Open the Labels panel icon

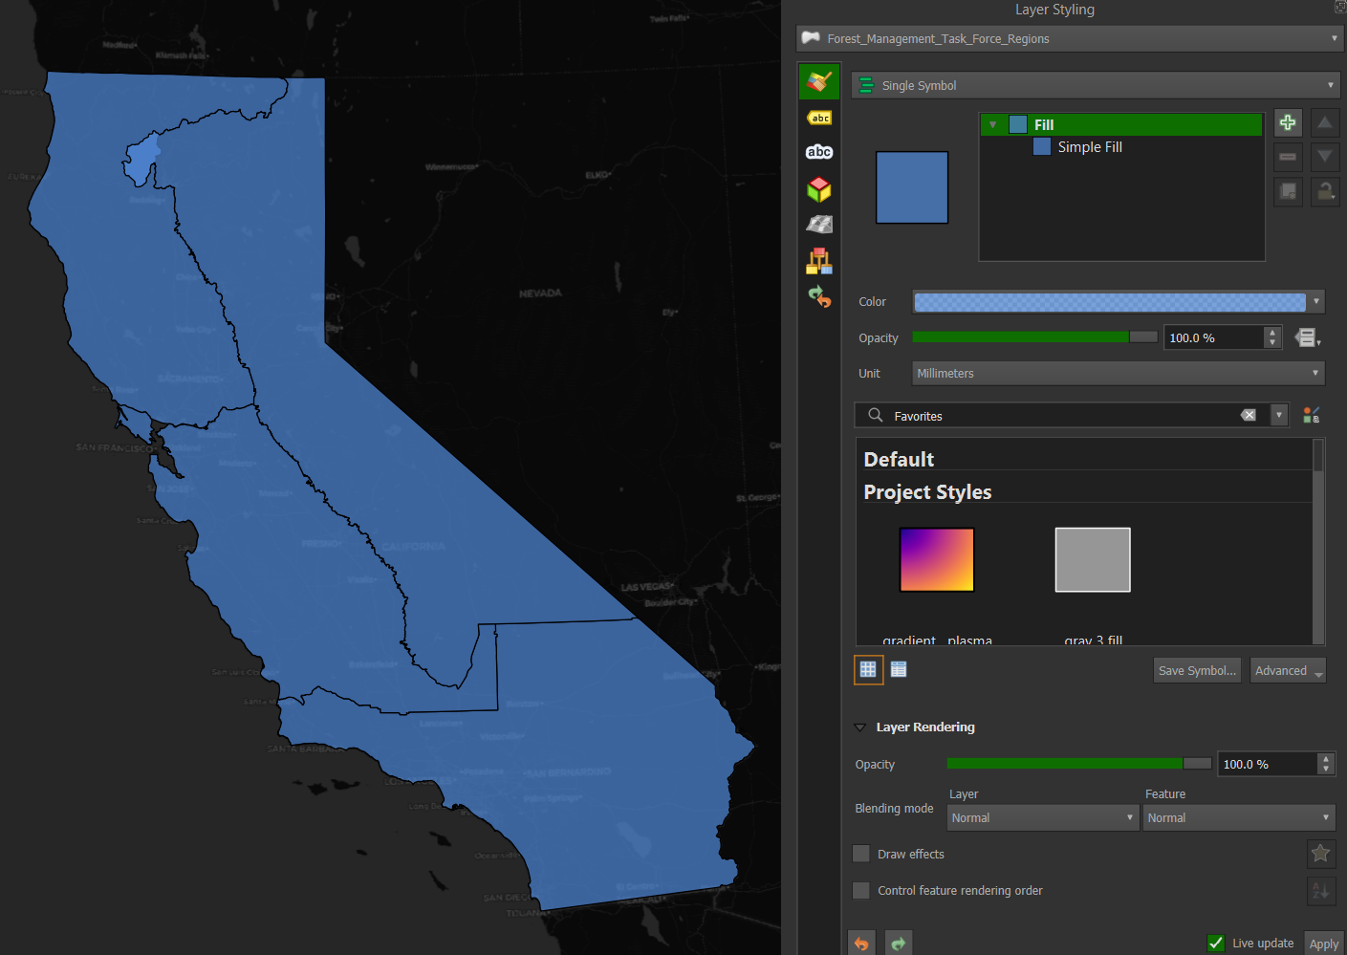[x=819, y=117]
